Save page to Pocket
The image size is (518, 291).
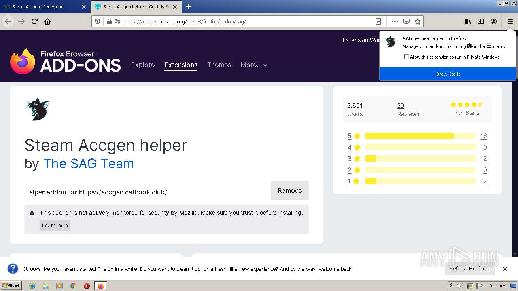(x=406, y=21)
